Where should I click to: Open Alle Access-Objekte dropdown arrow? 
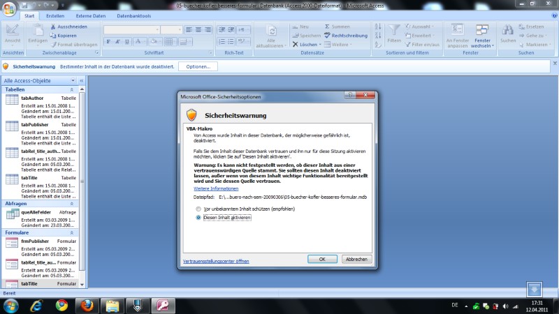73,81
